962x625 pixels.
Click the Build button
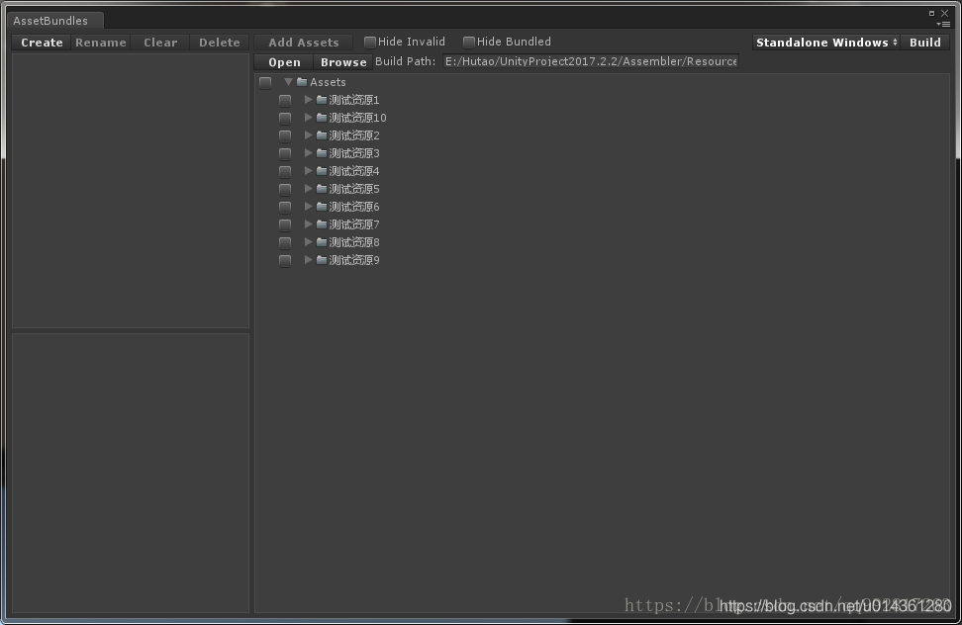pyautogui.click(x=925, y=43)
